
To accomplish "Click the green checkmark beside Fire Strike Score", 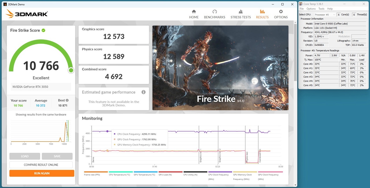I will 43,30.
